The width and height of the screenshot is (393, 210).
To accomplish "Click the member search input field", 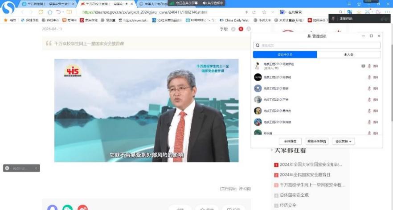I will 317,45.
